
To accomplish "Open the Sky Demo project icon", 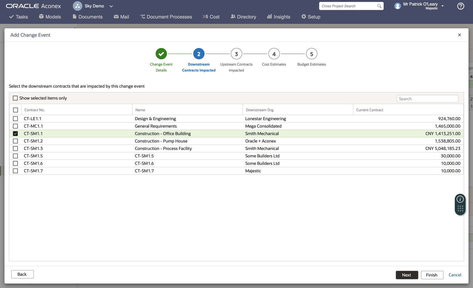I will pos(78,6).
